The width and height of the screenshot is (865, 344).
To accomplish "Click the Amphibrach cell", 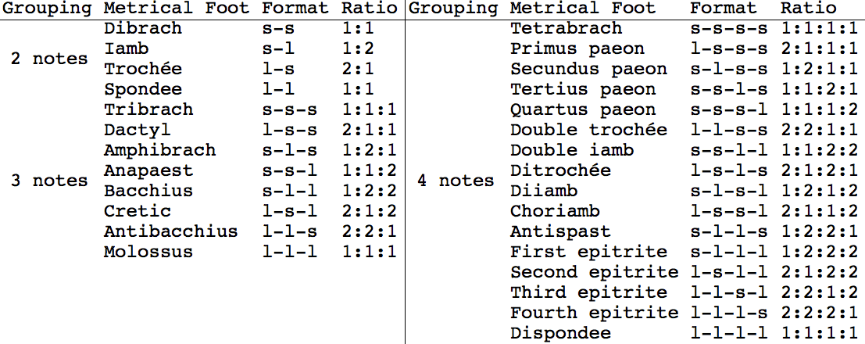I will 159,151.
